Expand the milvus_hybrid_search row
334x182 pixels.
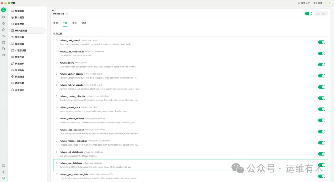(x=57, y=85)
